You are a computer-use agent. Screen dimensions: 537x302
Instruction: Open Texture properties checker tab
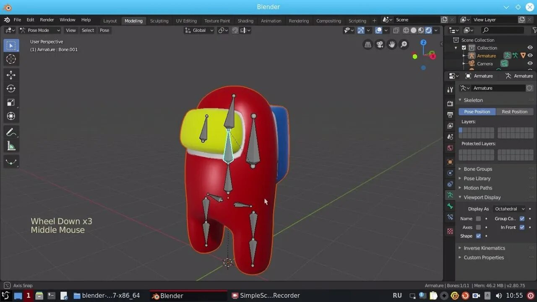[450, 231]
